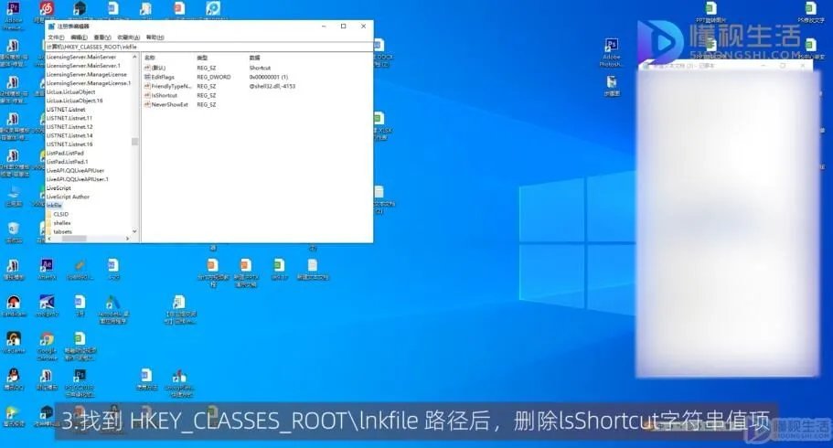Open the 编辑(E) menu in Registry Editor
833x448 pixels.
tap(79, 37)
